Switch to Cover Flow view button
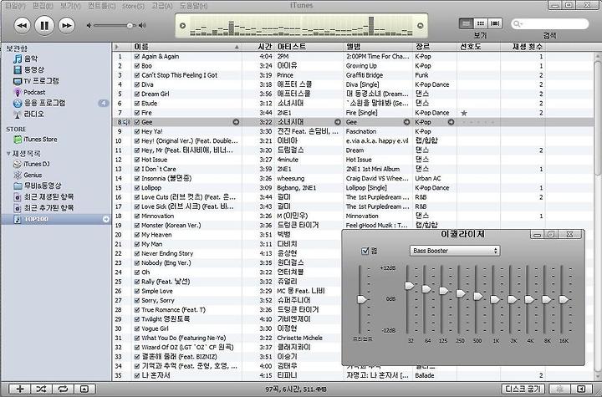Viewport: 602px width, 397px height. pyautogui.click(x=495, y=23)
